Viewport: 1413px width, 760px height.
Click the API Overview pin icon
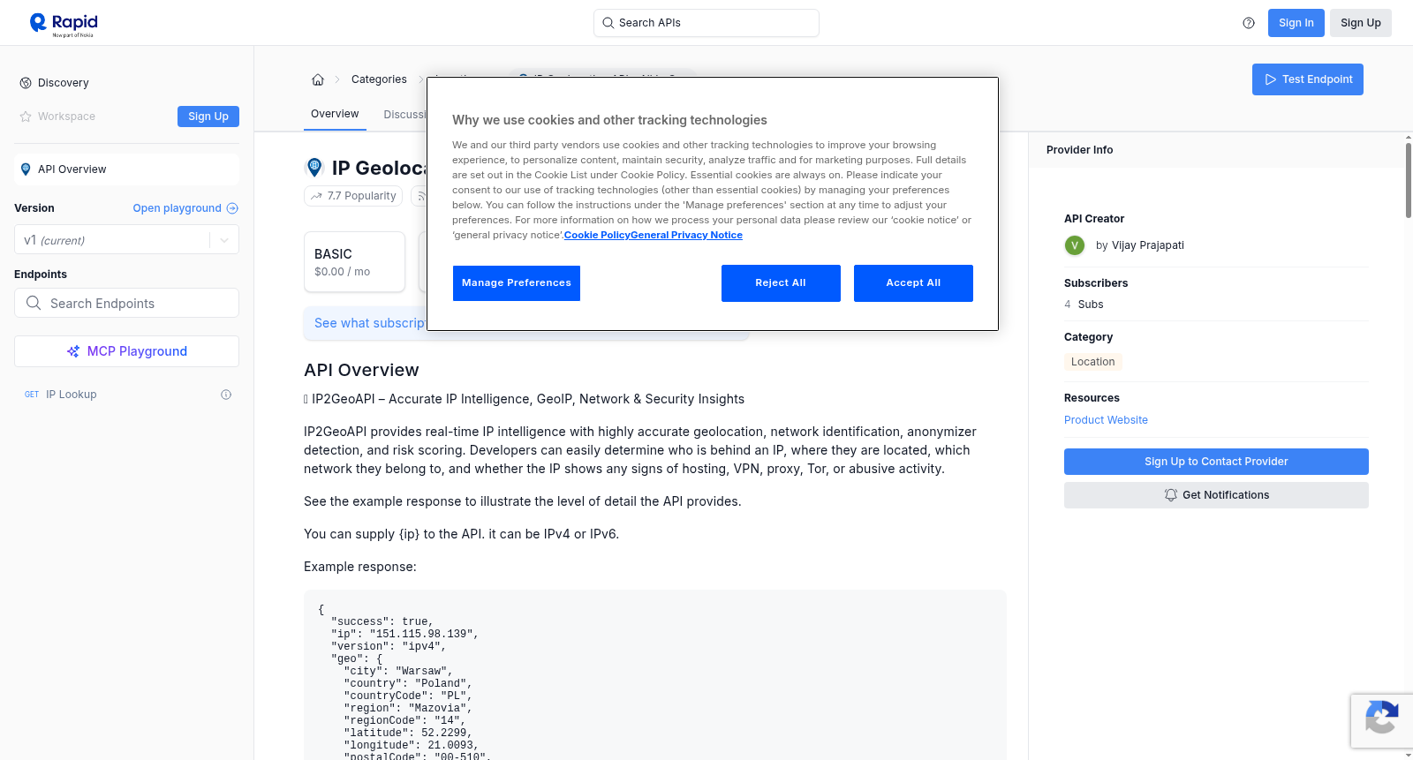26,169
